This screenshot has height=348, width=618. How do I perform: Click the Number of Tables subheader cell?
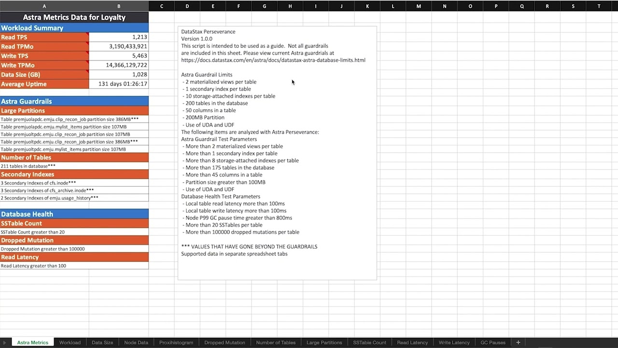pos(74,158)
